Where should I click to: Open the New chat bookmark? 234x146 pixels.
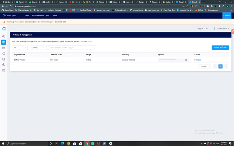[38, 10]
